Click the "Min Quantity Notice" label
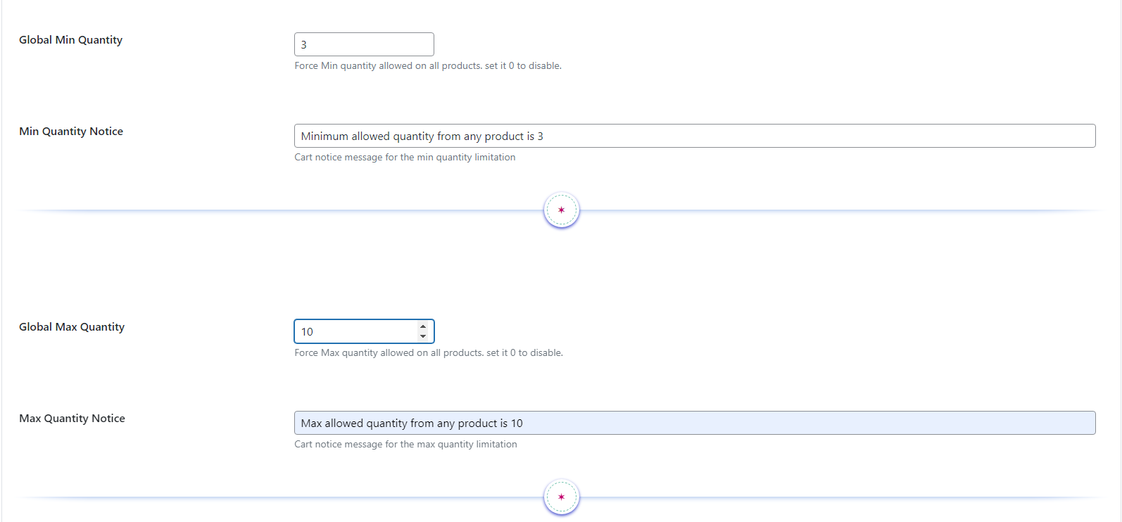The image size is (1122, 522). click(x=71, y=132)
